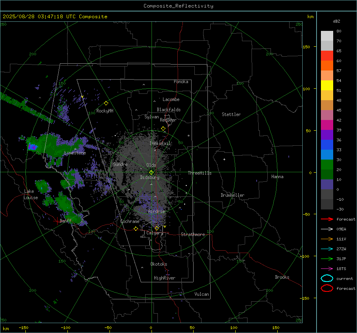Viewport: 357px width, 333px height.
Task: Click the white plus marker west of Hanna
Action: pos(224,159)
